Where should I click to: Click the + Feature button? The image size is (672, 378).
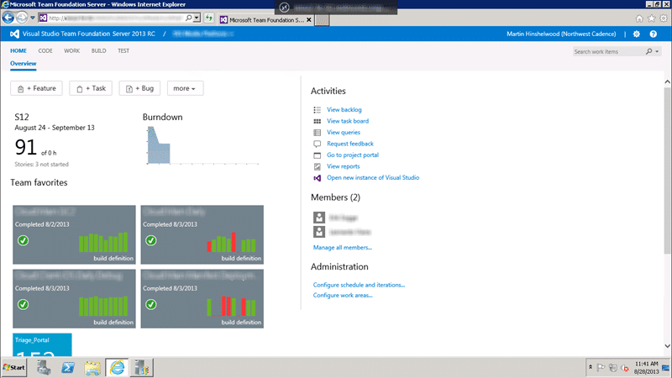(x=36, y=88)
